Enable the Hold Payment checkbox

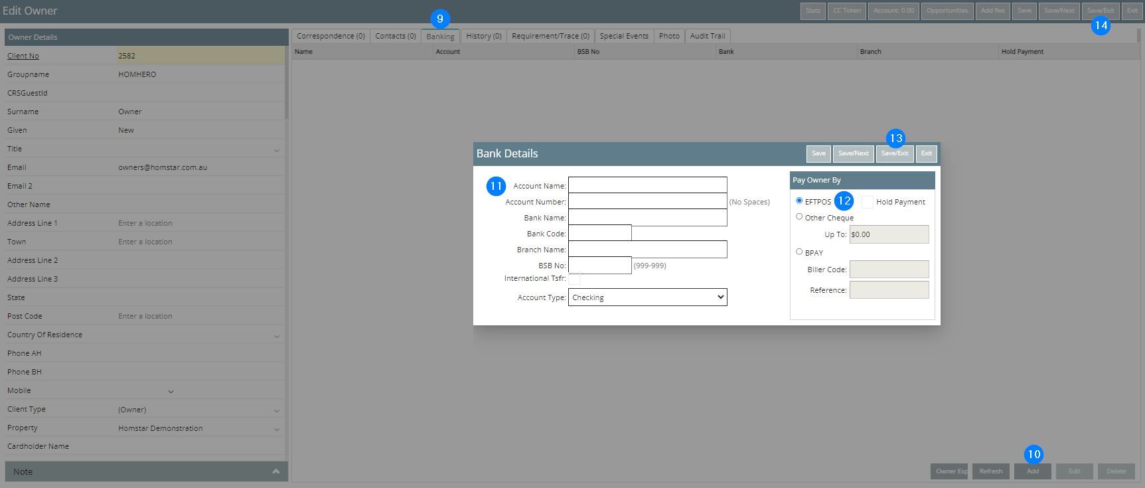tap(868, 202)
